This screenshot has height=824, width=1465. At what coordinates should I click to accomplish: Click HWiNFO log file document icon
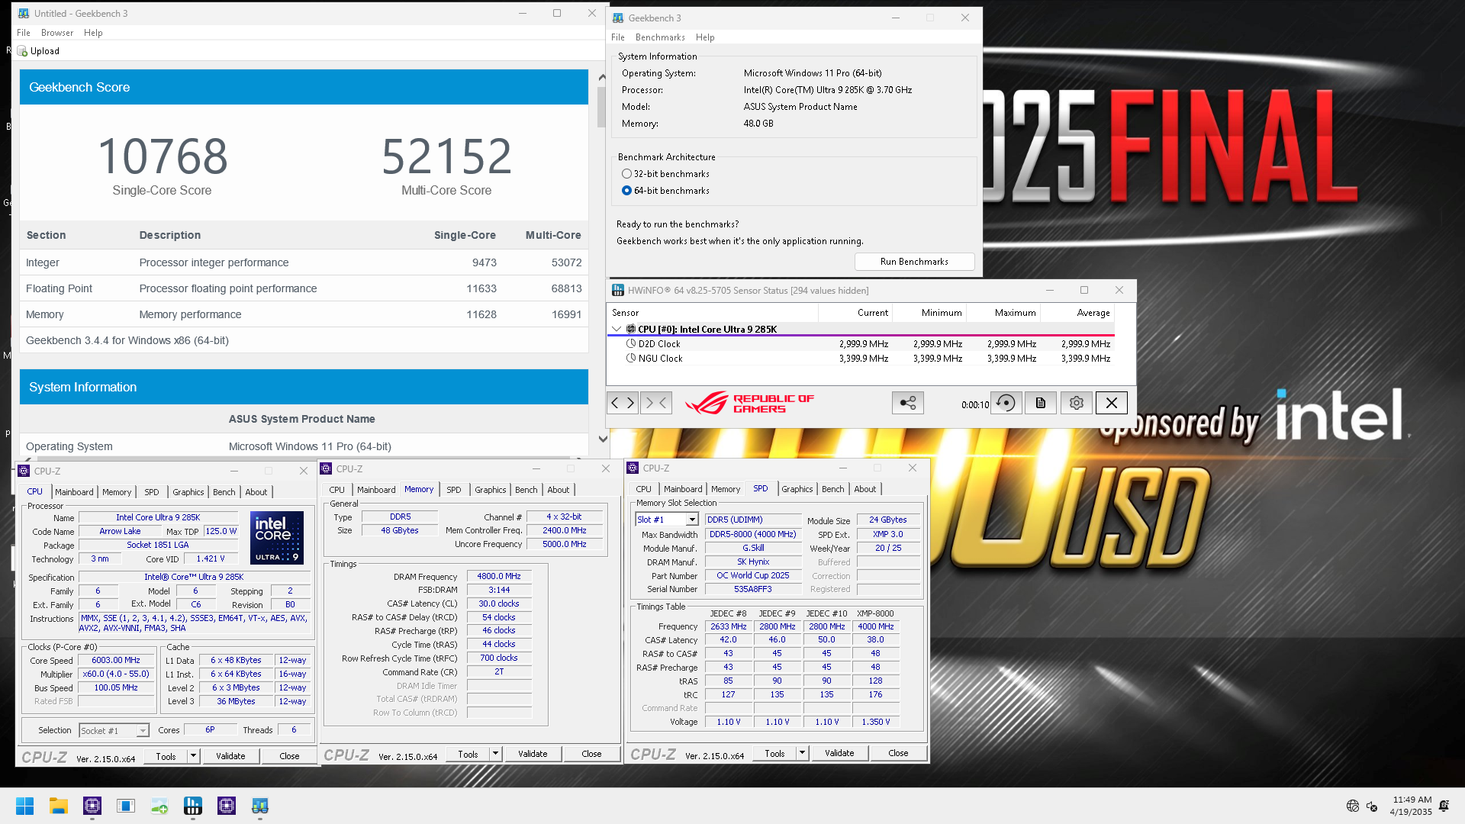[x=1041, y=403]
